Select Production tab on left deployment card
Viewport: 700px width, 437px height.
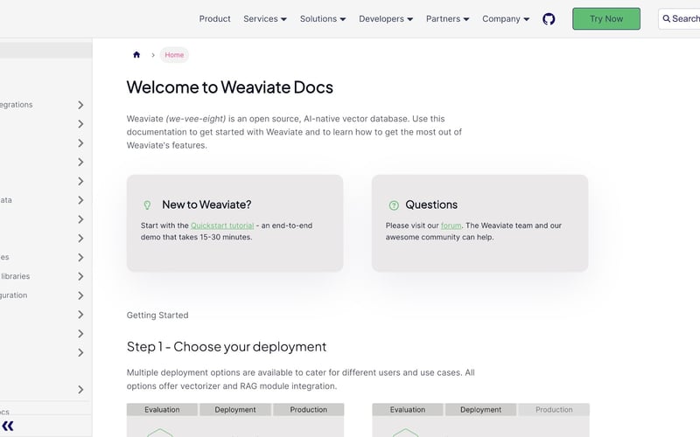pyautogui.click(x=309, y=409)
